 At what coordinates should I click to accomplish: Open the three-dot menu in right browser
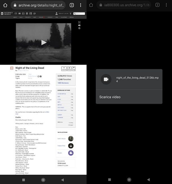[166, 5]
